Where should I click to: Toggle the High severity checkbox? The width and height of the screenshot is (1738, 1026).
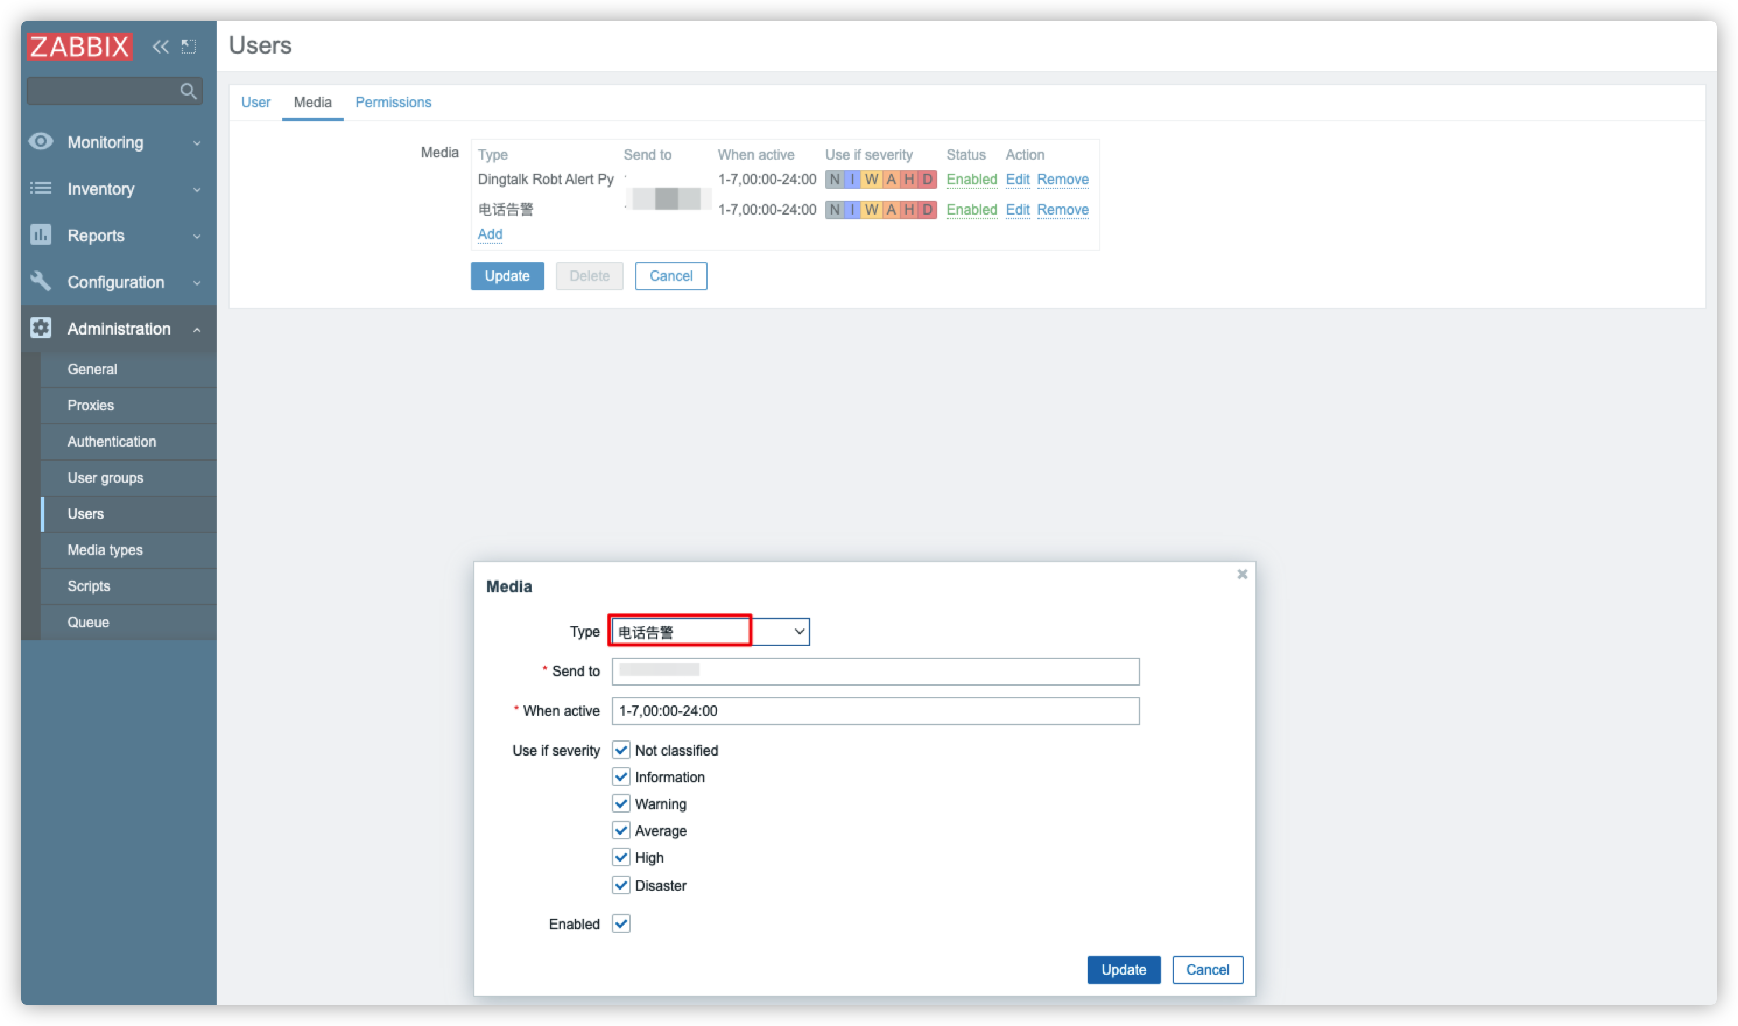click(x=621, y=858)
